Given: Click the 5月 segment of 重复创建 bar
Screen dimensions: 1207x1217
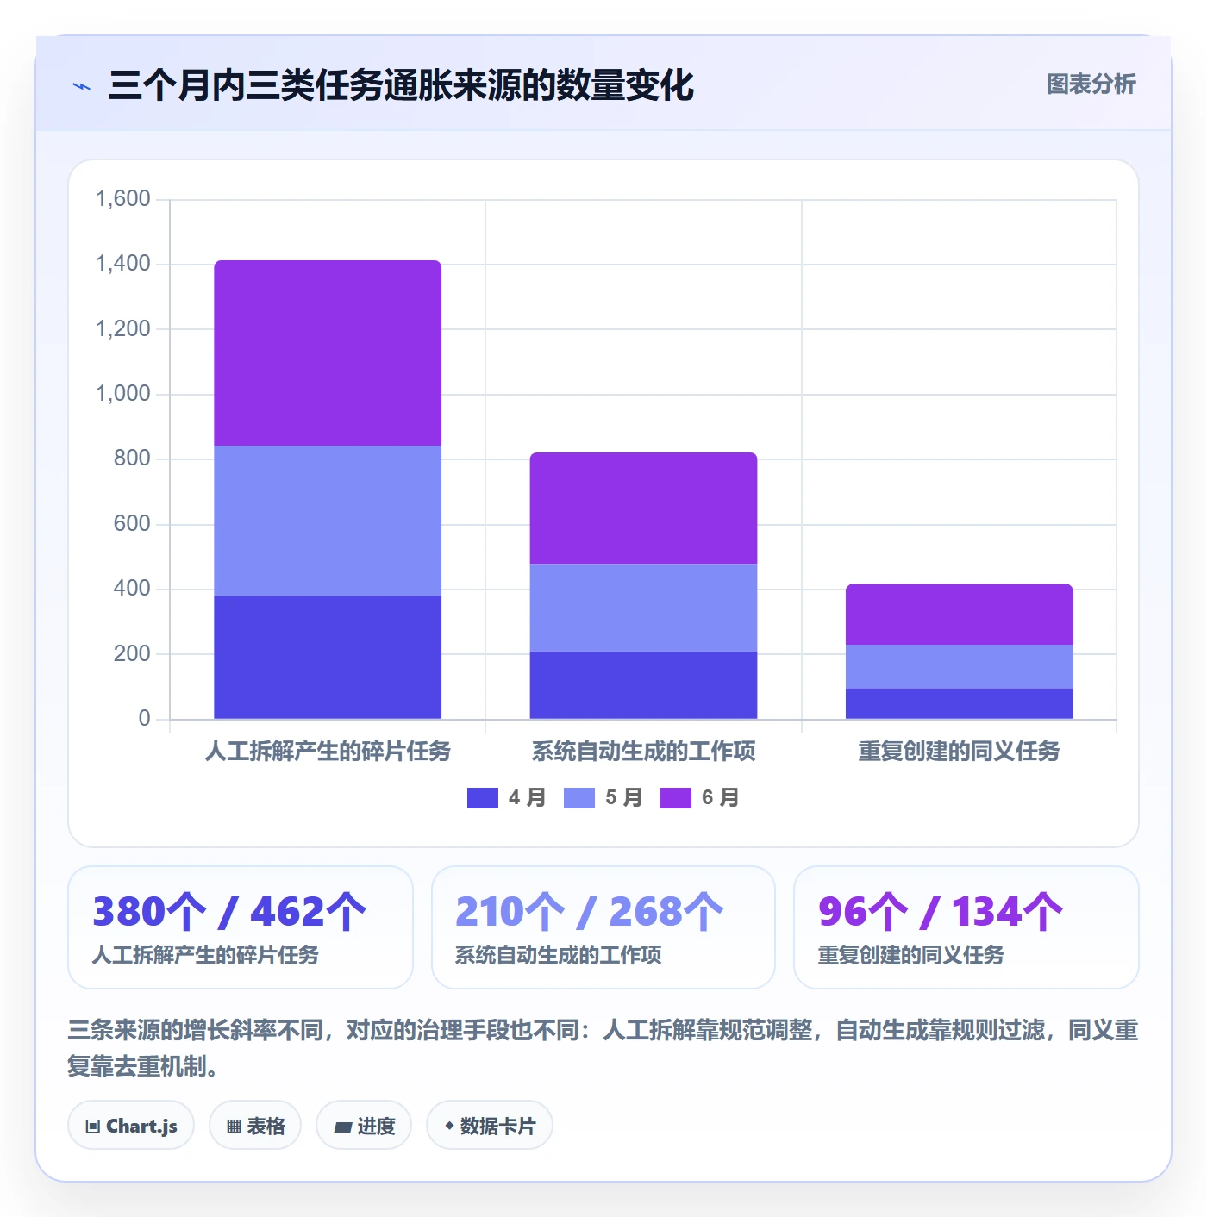Looking at the screenshot, I should pyautogui.click(x=959, y=666).
